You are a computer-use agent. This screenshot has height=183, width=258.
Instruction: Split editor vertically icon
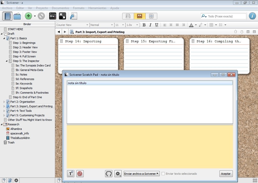[248, 32]
